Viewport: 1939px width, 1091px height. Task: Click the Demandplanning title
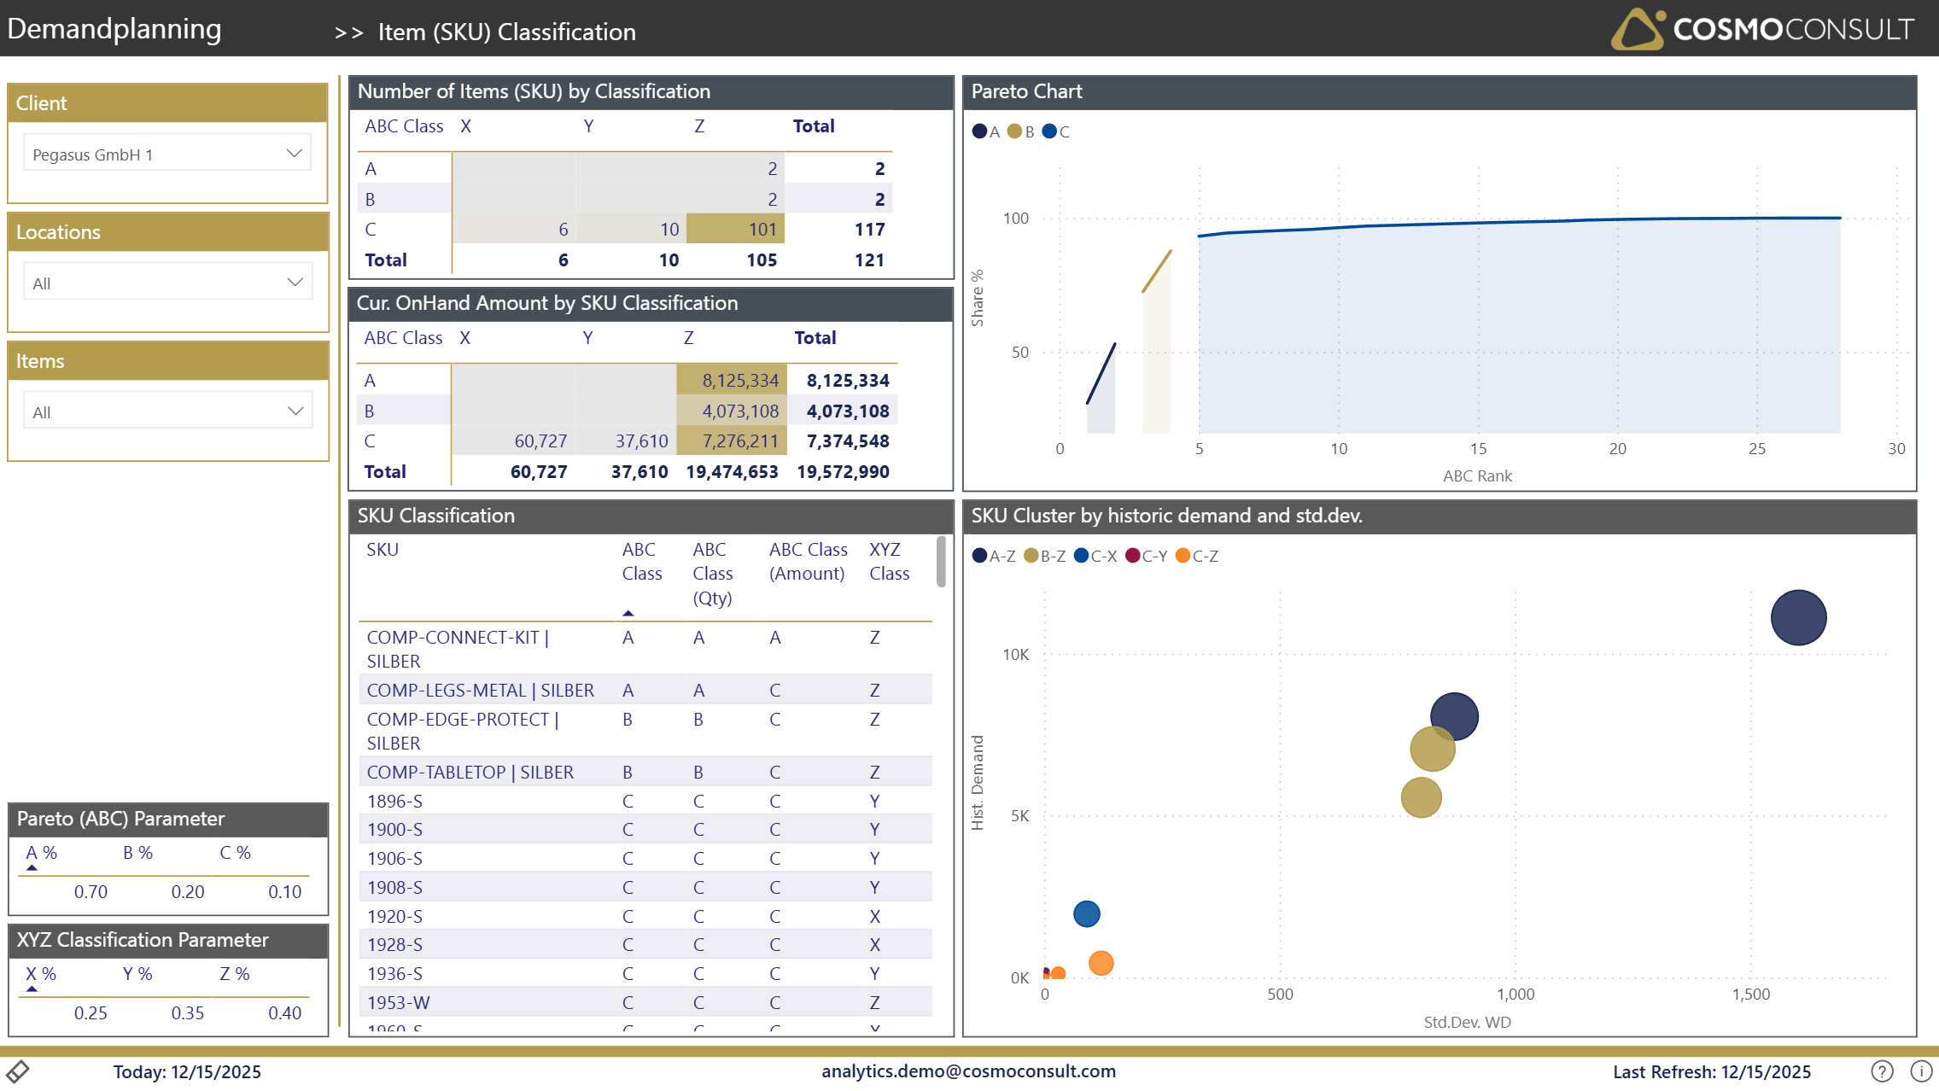(114, 29)
